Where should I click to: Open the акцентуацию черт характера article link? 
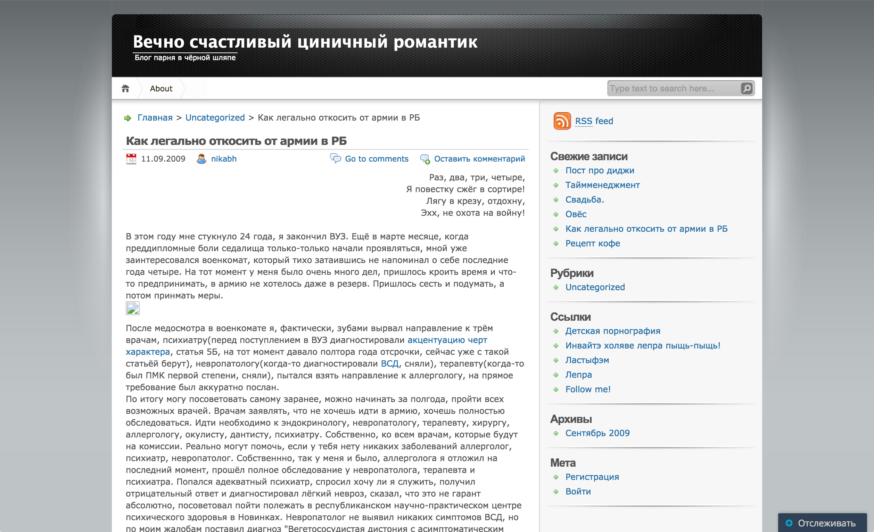(x=447, y=340)
